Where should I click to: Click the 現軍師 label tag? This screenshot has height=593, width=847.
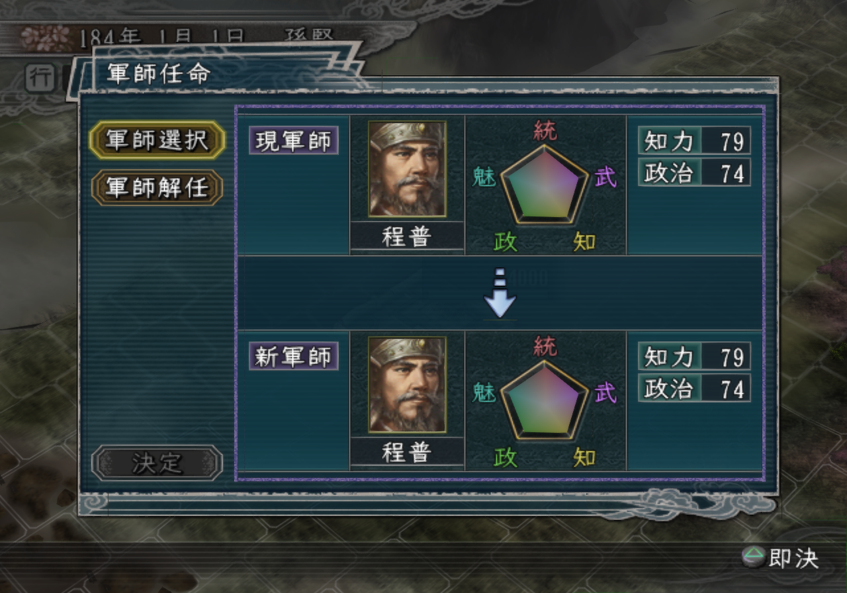point(294,141)
